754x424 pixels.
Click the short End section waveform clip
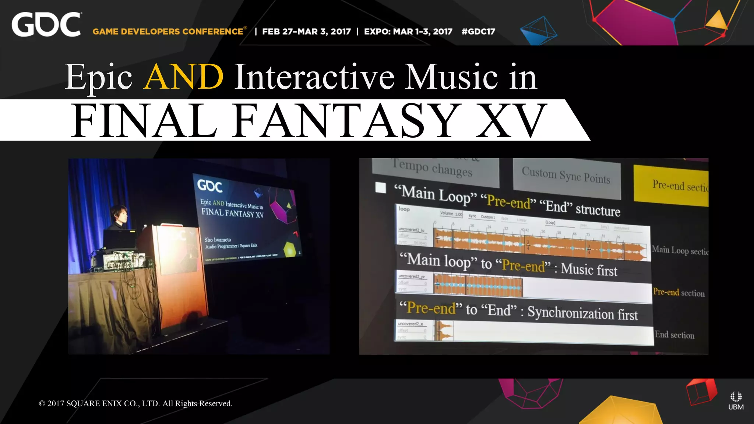coord(444,331)
